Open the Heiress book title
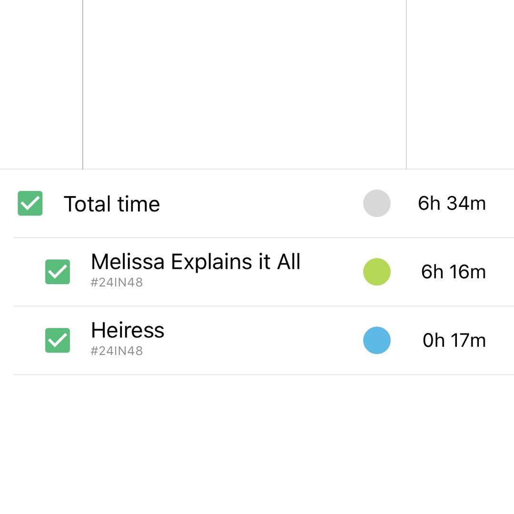Screen dimensions: 514x514 (x=128, y=330)
